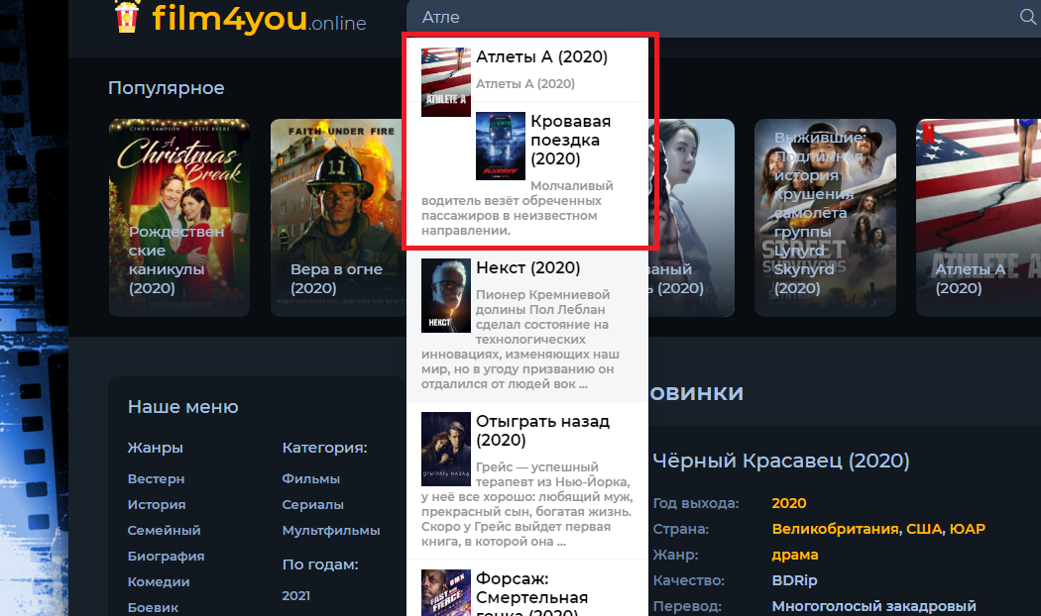Click the 'Жанры' menu heading
The image size is (1041, 616).
click(156, 448)
